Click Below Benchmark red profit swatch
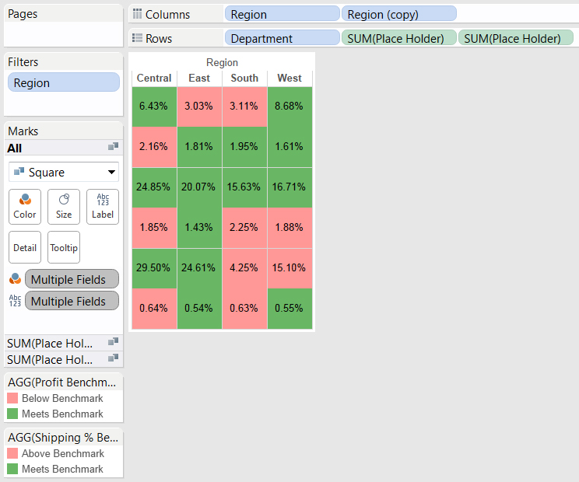Screen dimensions: 579x482 tap(12, 398)
